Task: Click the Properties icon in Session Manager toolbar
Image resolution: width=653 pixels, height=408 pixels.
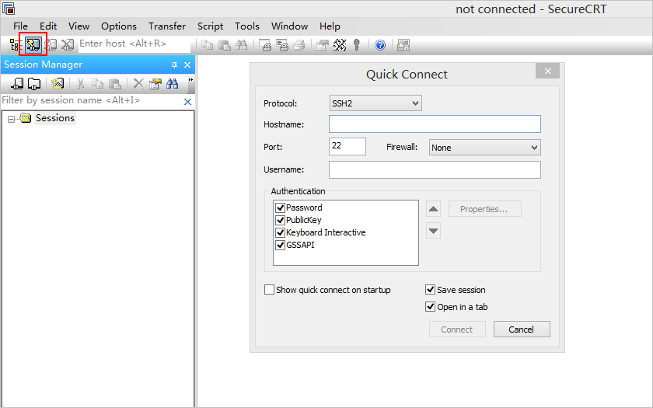Action: [155, 84]
